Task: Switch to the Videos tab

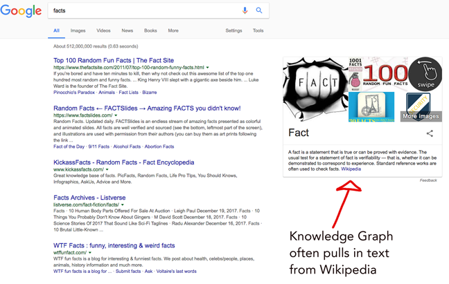Action: point(103,30)
